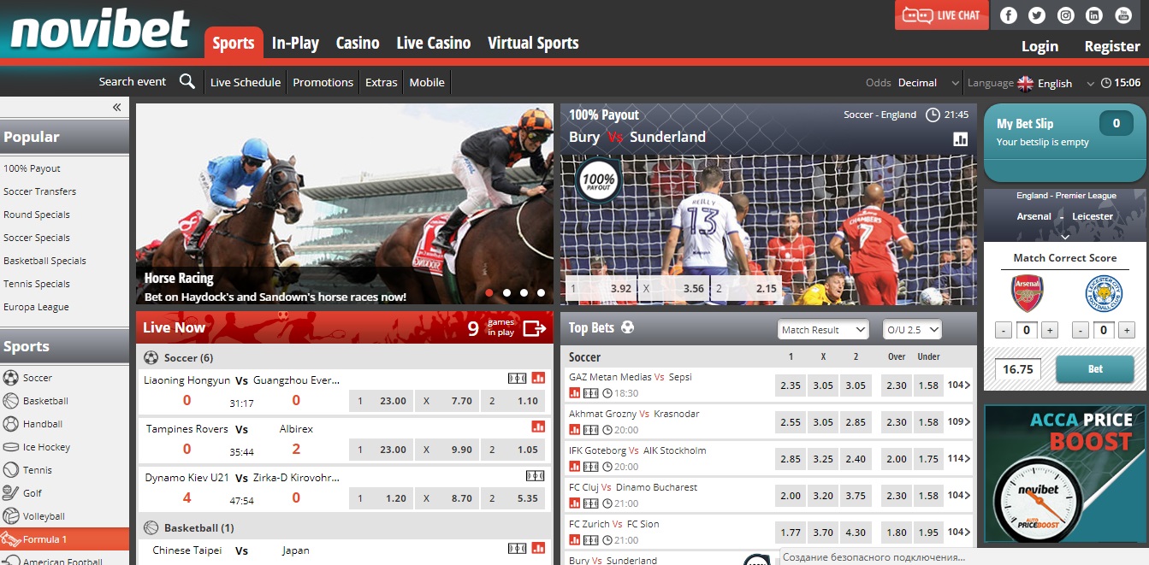Expand 104 markets for GAZ Metan Medias

[959, 385]
